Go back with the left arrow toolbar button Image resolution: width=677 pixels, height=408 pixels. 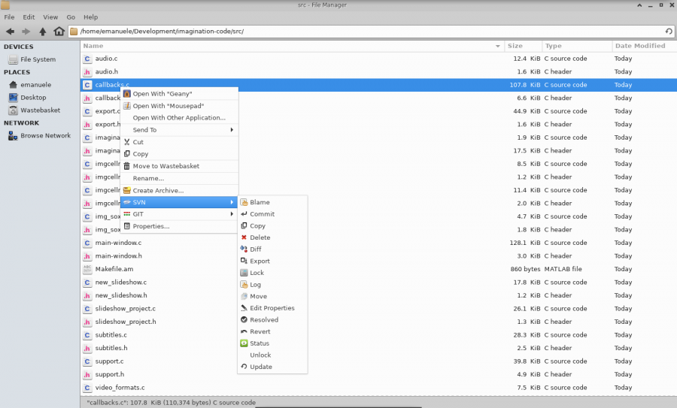[11, 32]
